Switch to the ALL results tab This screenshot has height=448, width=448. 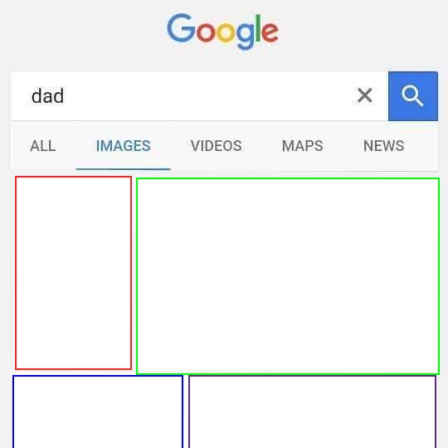click(x=43, y=146)
